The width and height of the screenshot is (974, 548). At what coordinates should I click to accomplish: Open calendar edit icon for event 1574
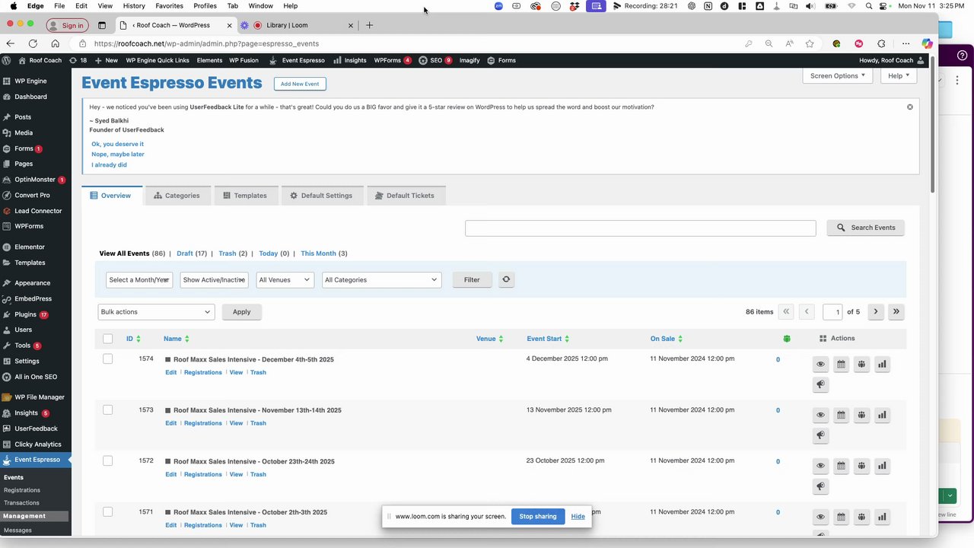(841, 365)
